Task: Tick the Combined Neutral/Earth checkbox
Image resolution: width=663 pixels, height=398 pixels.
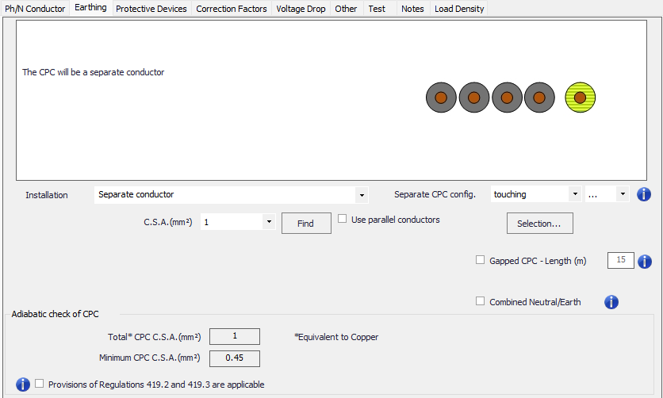Action: point(480,301)
